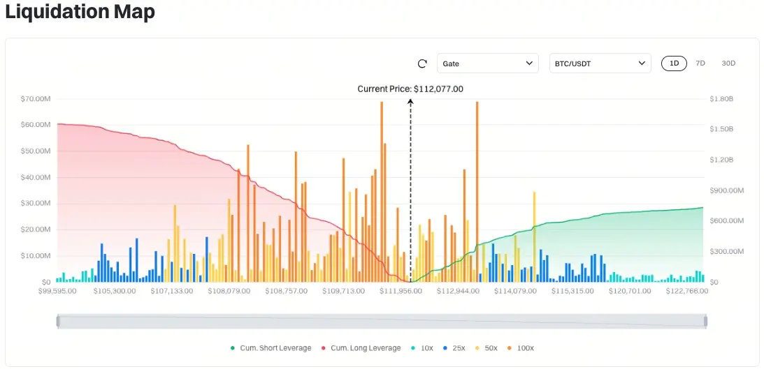Toggle Cum. Short Leverage legend item

[x=271, y=348]
